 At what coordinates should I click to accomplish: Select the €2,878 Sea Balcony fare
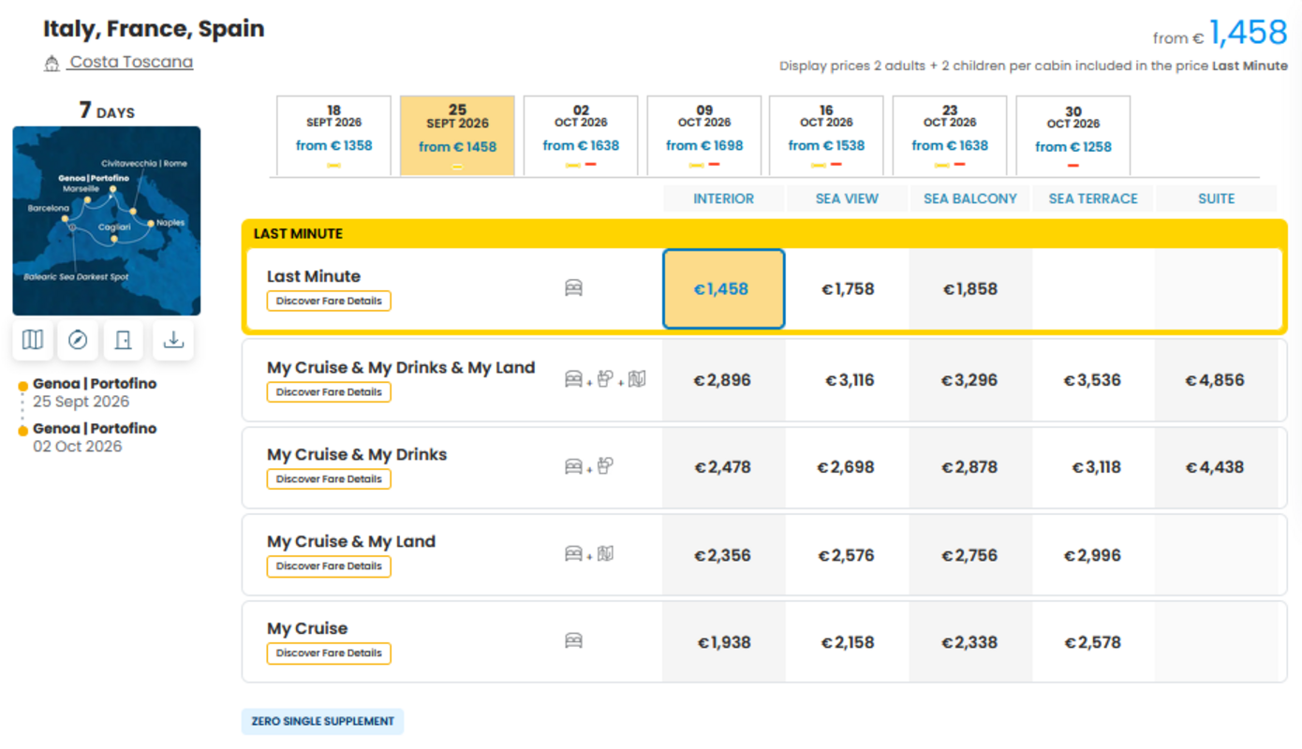[970, 467]
